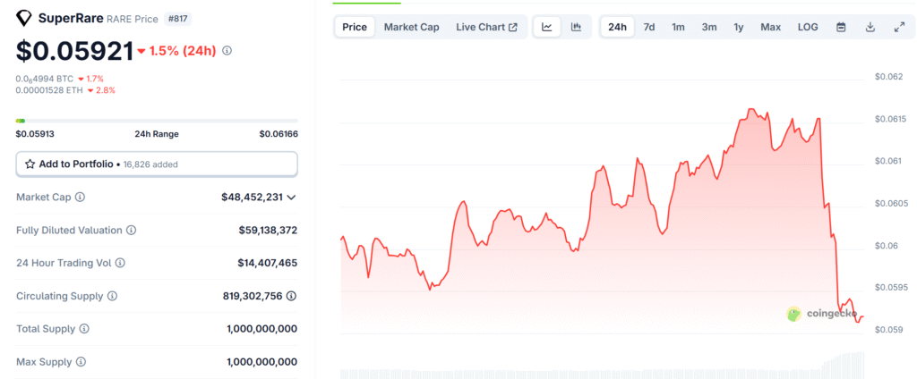Switch to the Market Cap tab

point(411,27)
